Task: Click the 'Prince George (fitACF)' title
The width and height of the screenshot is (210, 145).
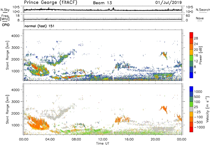Action: (50, 3)
